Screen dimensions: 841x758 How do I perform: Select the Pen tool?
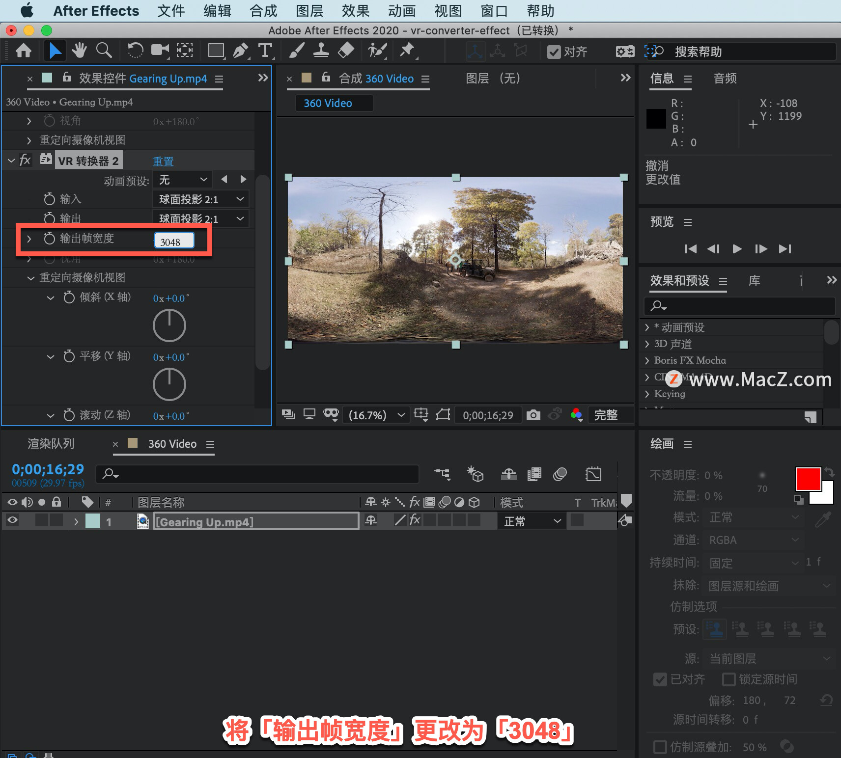pyautogui.click(x=240, y=51)
